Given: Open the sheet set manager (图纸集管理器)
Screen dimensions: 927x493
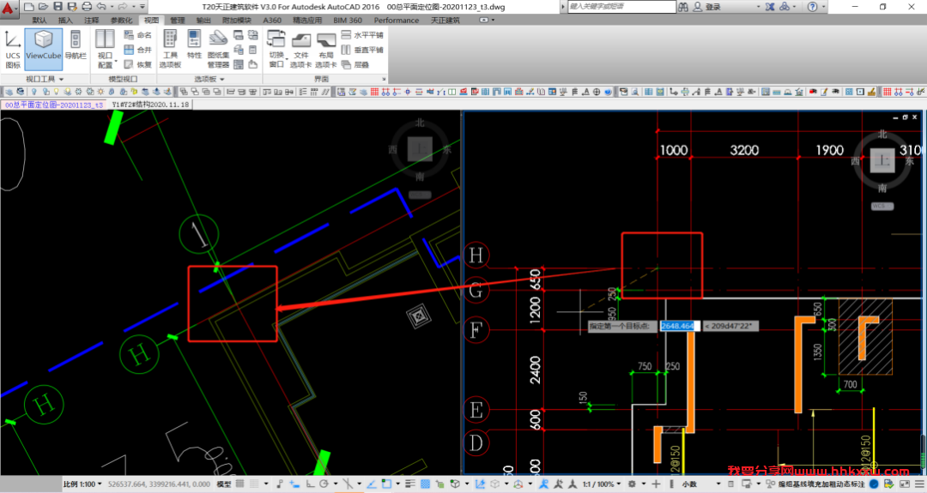Looking at the screenshot, I should 217,49.
